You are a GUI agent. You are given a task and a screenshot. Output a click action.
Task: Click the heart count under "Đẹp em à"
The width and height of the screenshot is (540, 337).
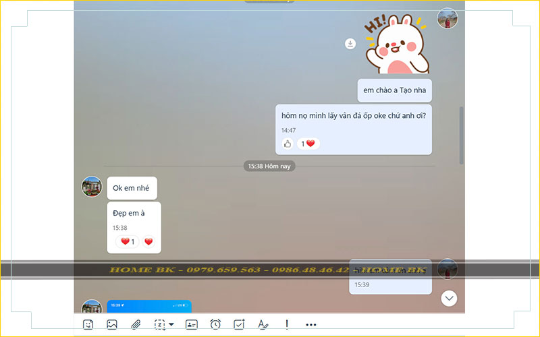[128, 241]
